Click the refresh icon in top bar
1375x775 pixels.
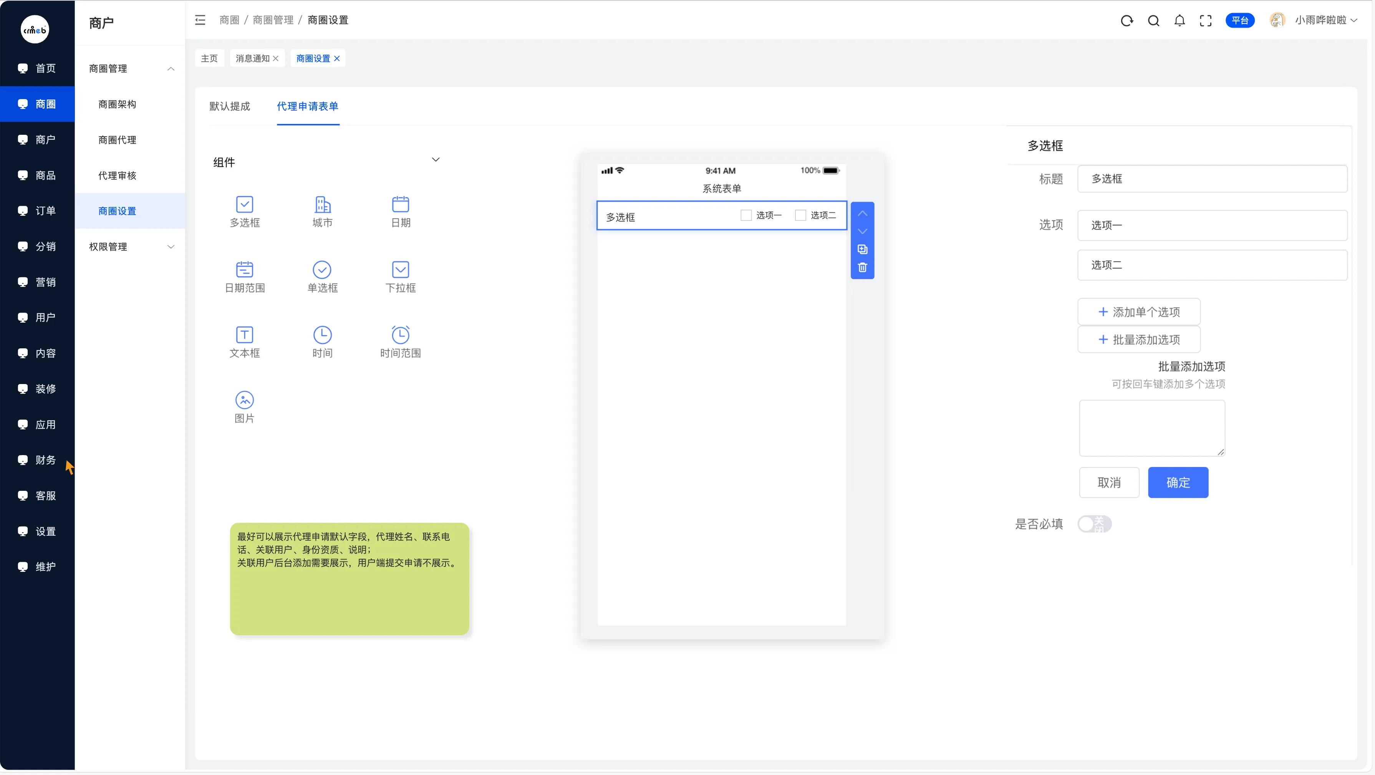pos(1127,20)
